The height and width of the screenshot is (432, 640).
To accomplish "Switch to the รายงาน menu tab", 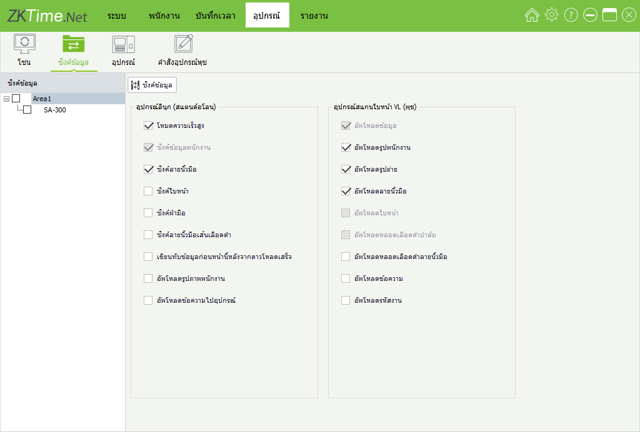I will click(314, 16).
